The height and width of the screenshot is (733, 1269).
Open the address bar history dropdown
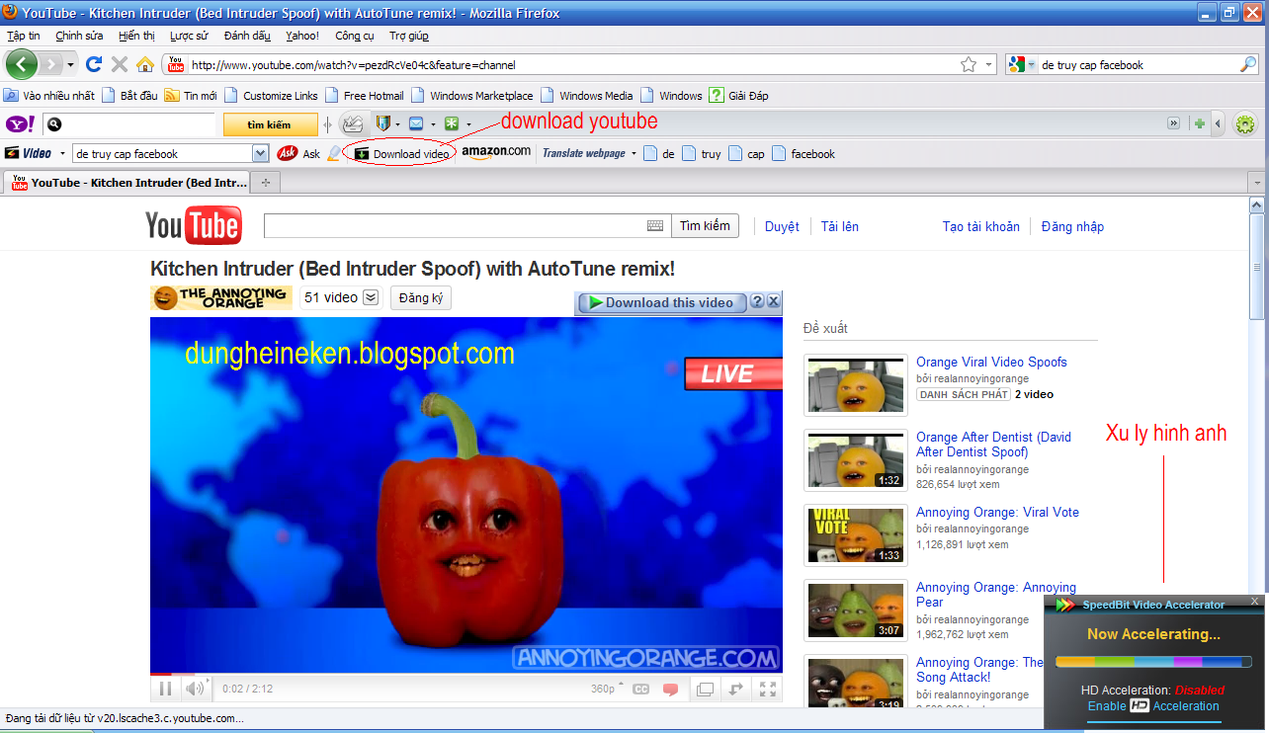tap(990, 65)
